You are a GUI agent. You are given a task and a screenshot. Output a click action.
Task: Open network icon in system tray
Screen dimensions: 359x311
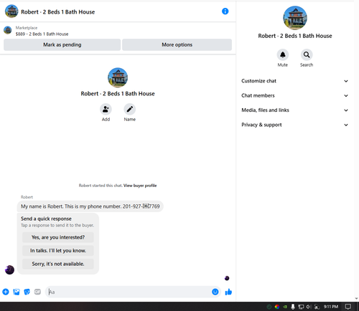pos(301,307)
